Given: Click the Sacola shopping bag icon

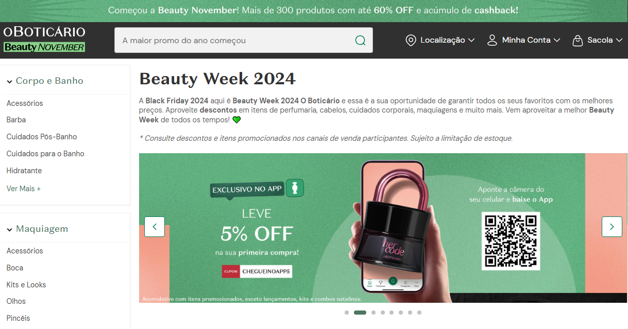Looking at the screenshot, I should pyautogui.click(x=578, y=40).
